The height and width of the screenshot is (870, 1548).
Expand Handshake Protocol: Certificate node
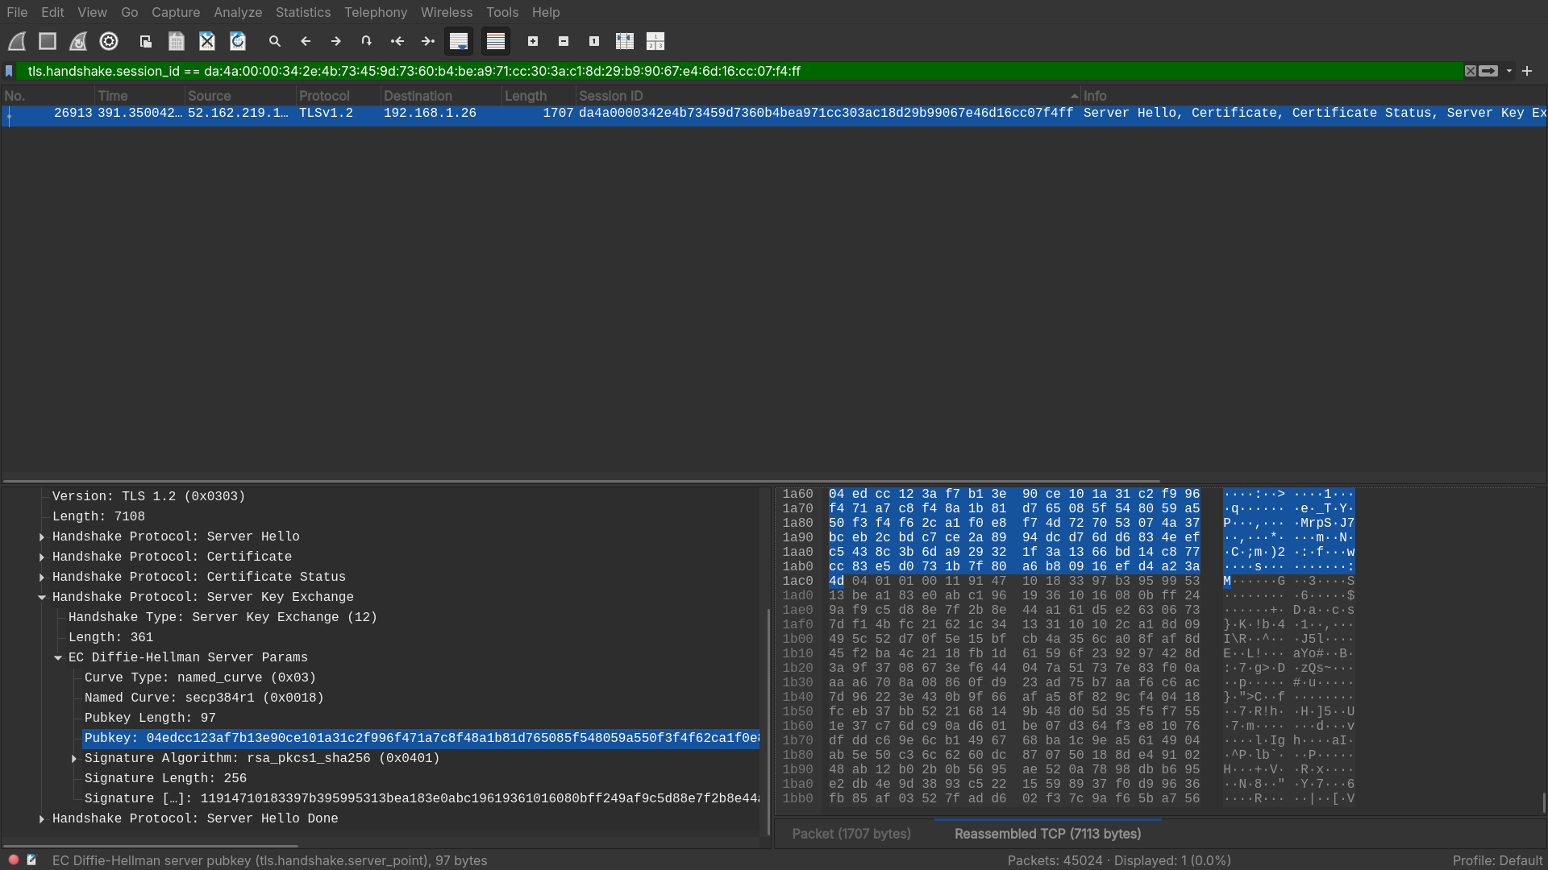42,557
